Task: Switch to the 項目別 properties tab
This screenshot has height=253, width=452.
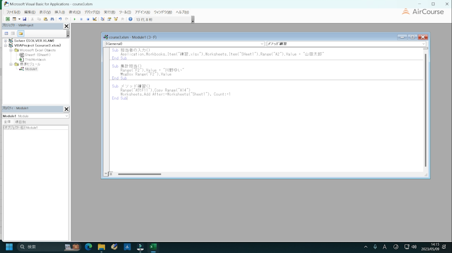Action: (20, 122)
